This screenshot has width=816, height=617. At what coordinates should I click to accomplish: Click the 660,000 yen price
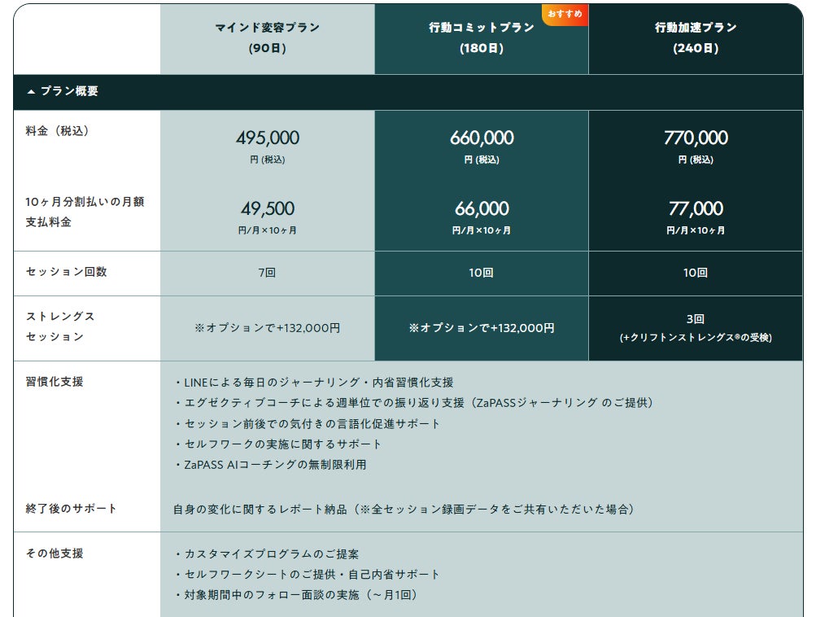click(x=482, y=138)
